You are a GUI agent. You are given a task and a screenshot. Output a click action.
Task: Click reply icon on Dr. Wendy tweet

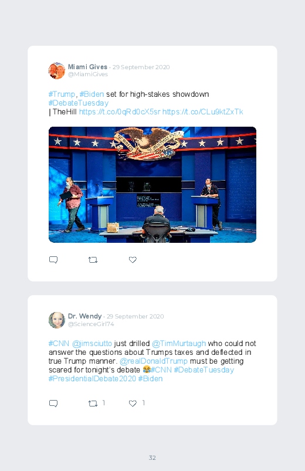(x=53, y=404)
